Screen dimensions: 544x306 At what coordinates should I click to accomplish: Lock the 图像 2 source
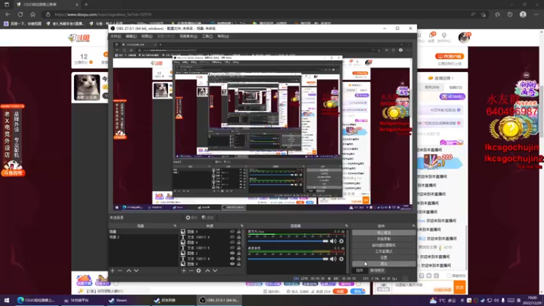click(x=239, y=253)
